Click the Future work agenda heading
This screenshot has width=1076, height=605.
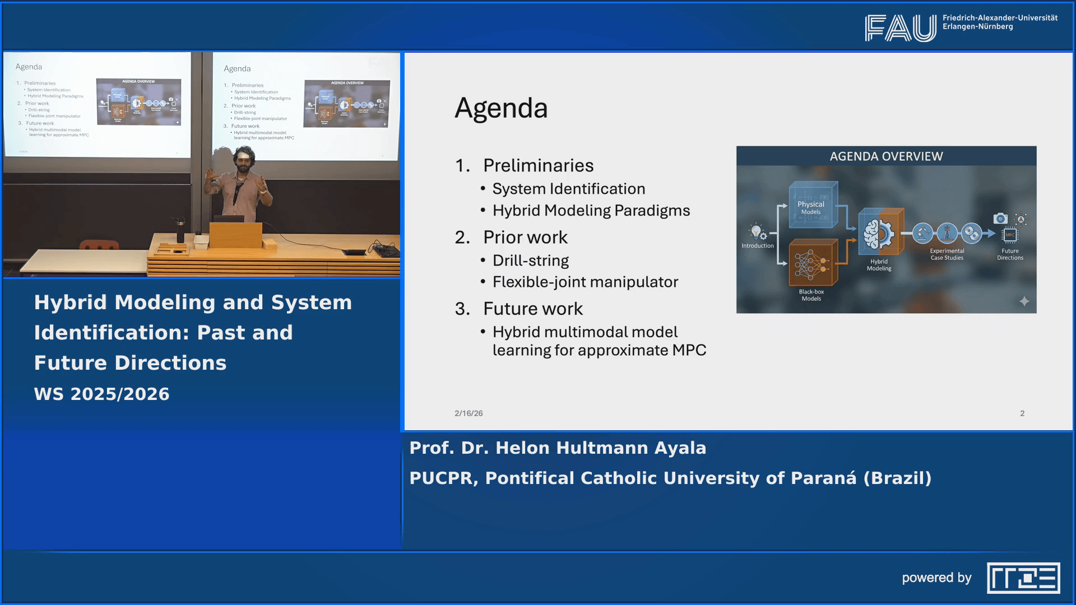coord(533,309)
